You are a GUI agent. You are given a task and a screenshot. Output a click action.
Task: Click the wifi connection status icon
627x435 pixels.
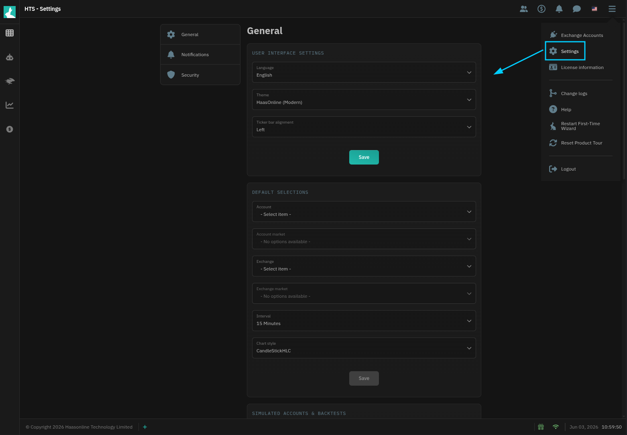[x=556, y=427]
